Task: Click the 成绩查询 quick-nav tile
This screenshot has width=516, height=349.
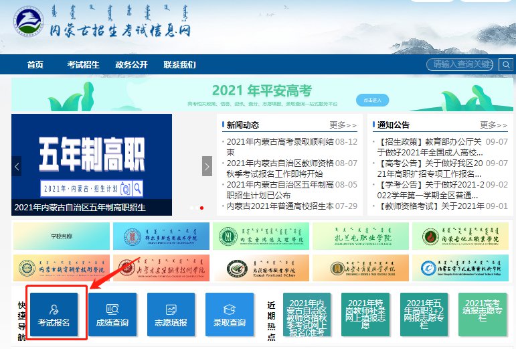Action: pyautogui.click(x=112, y=314)
